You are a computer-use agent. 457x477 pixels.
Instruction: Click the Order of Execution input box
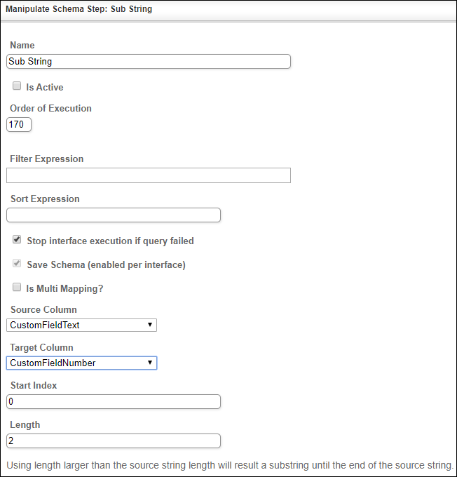click(x=19, y=125)
